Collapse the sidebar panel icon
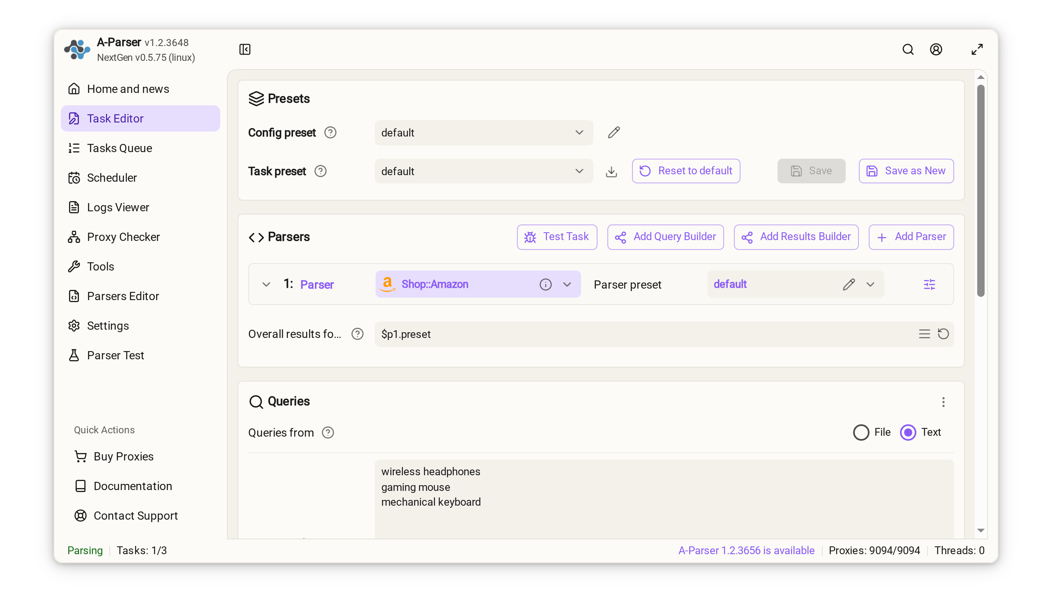Viewport: 1052px width, 592px height. click(x=245, y=49)
